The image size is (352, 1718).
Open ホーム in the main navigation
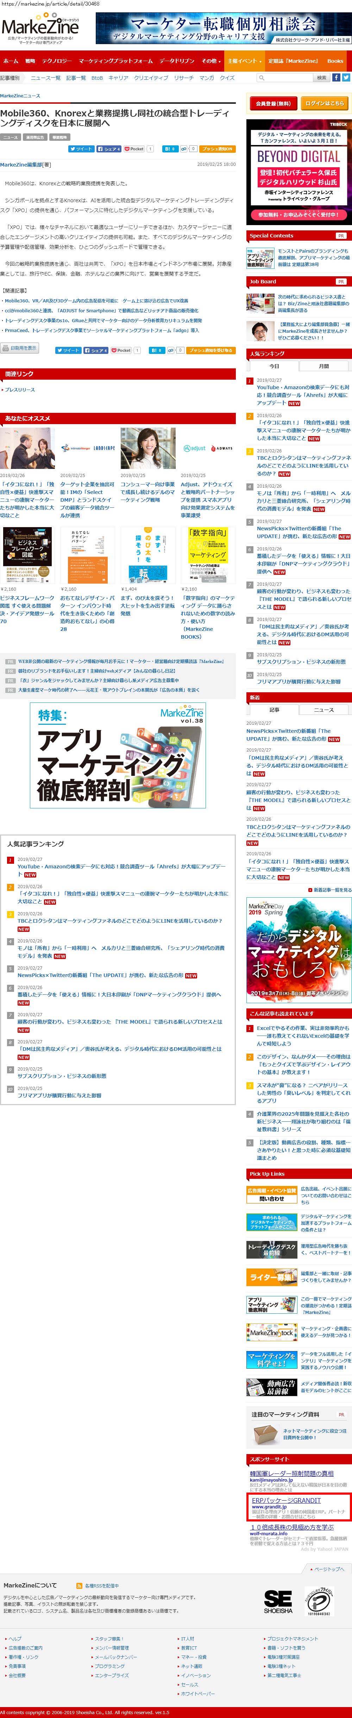click(11, 61)
